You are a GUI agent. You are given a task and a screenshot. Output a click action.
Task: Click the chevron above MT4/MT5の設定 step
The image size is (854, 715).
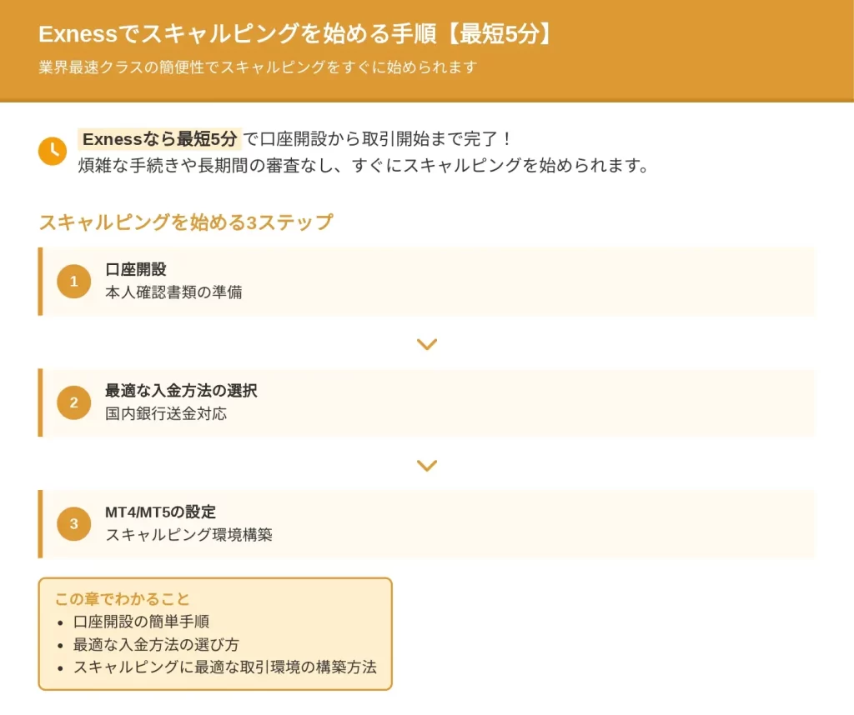[x=427, y=466]
